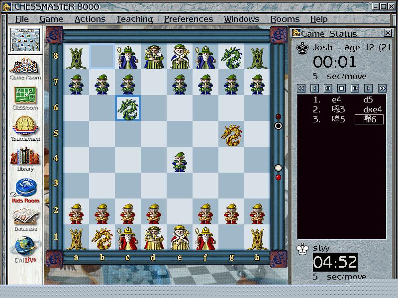
Task: Jump to the end of the game
Action: 382,89
